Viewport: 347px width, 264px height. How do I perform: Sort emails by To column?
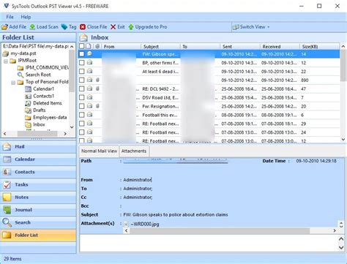(200, 46)
